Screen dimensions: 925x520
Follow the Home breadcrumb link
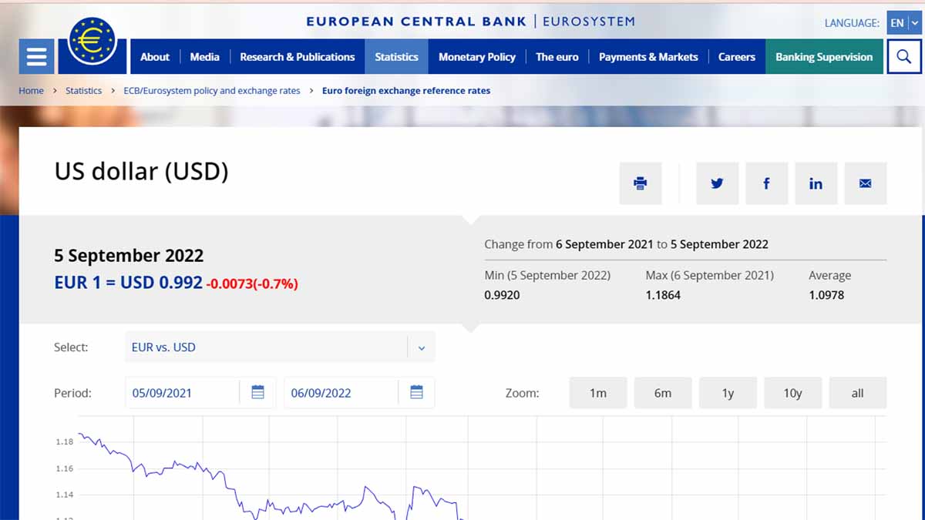(31, 91)
